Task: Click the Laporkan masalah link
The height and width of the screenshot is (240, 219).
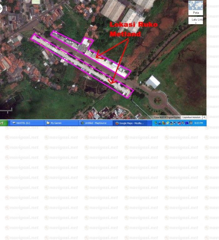Action: tap(192, 117)
